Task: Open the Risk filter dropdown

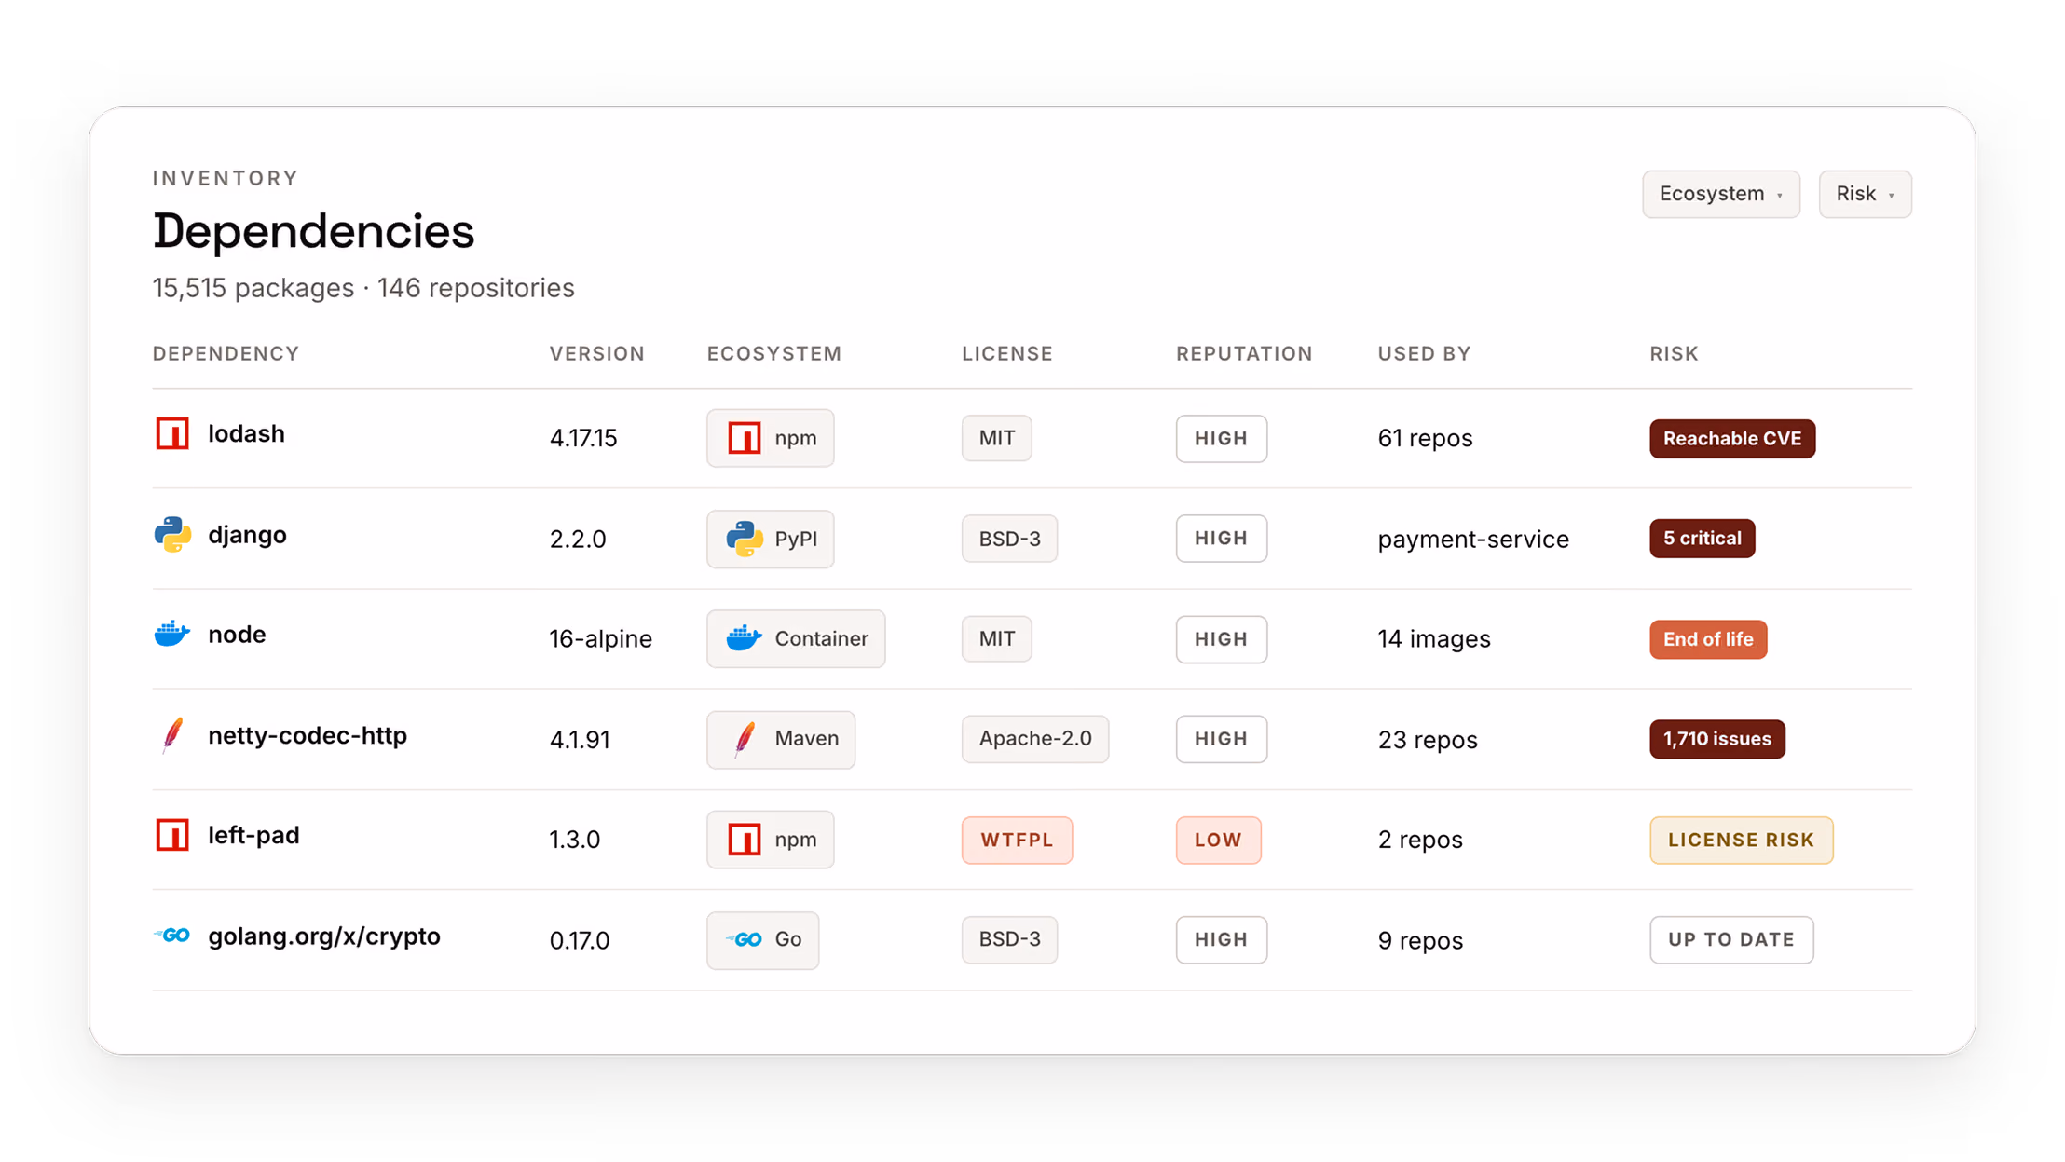Action: (1865, 194)
